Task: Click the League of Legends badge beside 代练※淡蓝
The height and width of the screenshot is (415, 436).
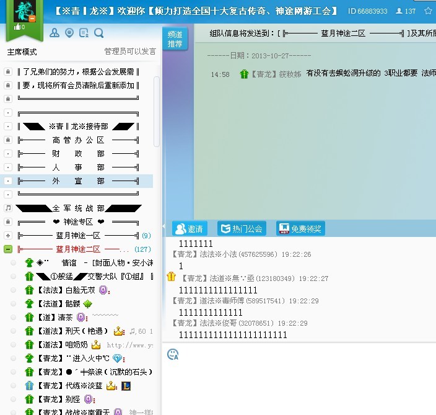Action: tap(126, 386)
